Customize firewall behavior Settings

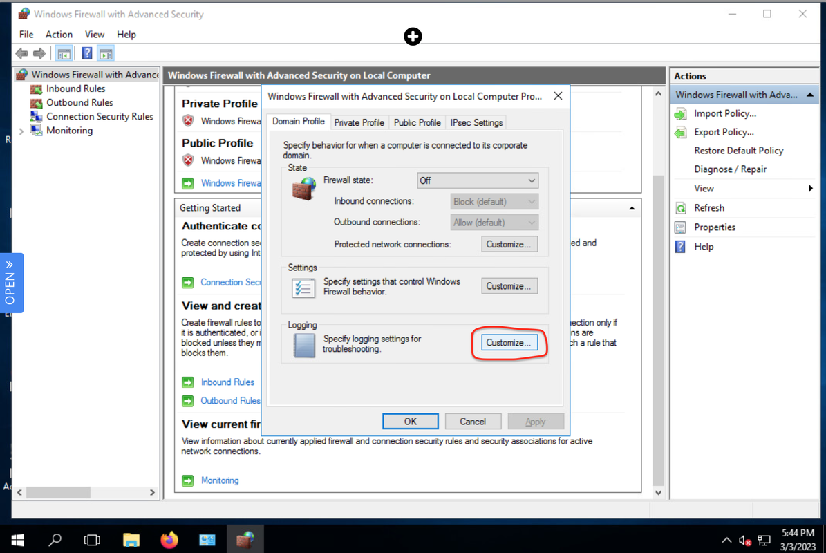point(509,286)
